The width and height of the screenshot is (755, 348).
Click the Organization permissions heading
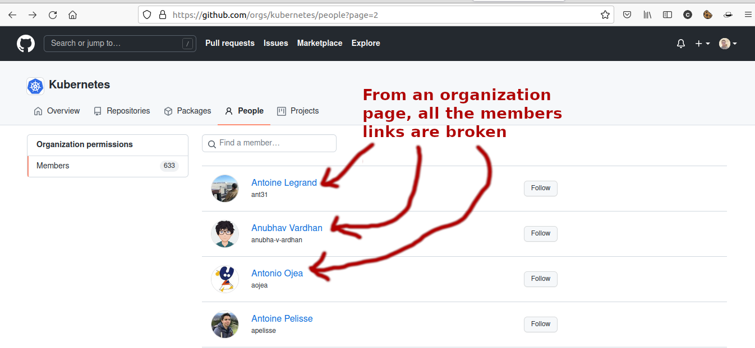[x=85, y=144]
